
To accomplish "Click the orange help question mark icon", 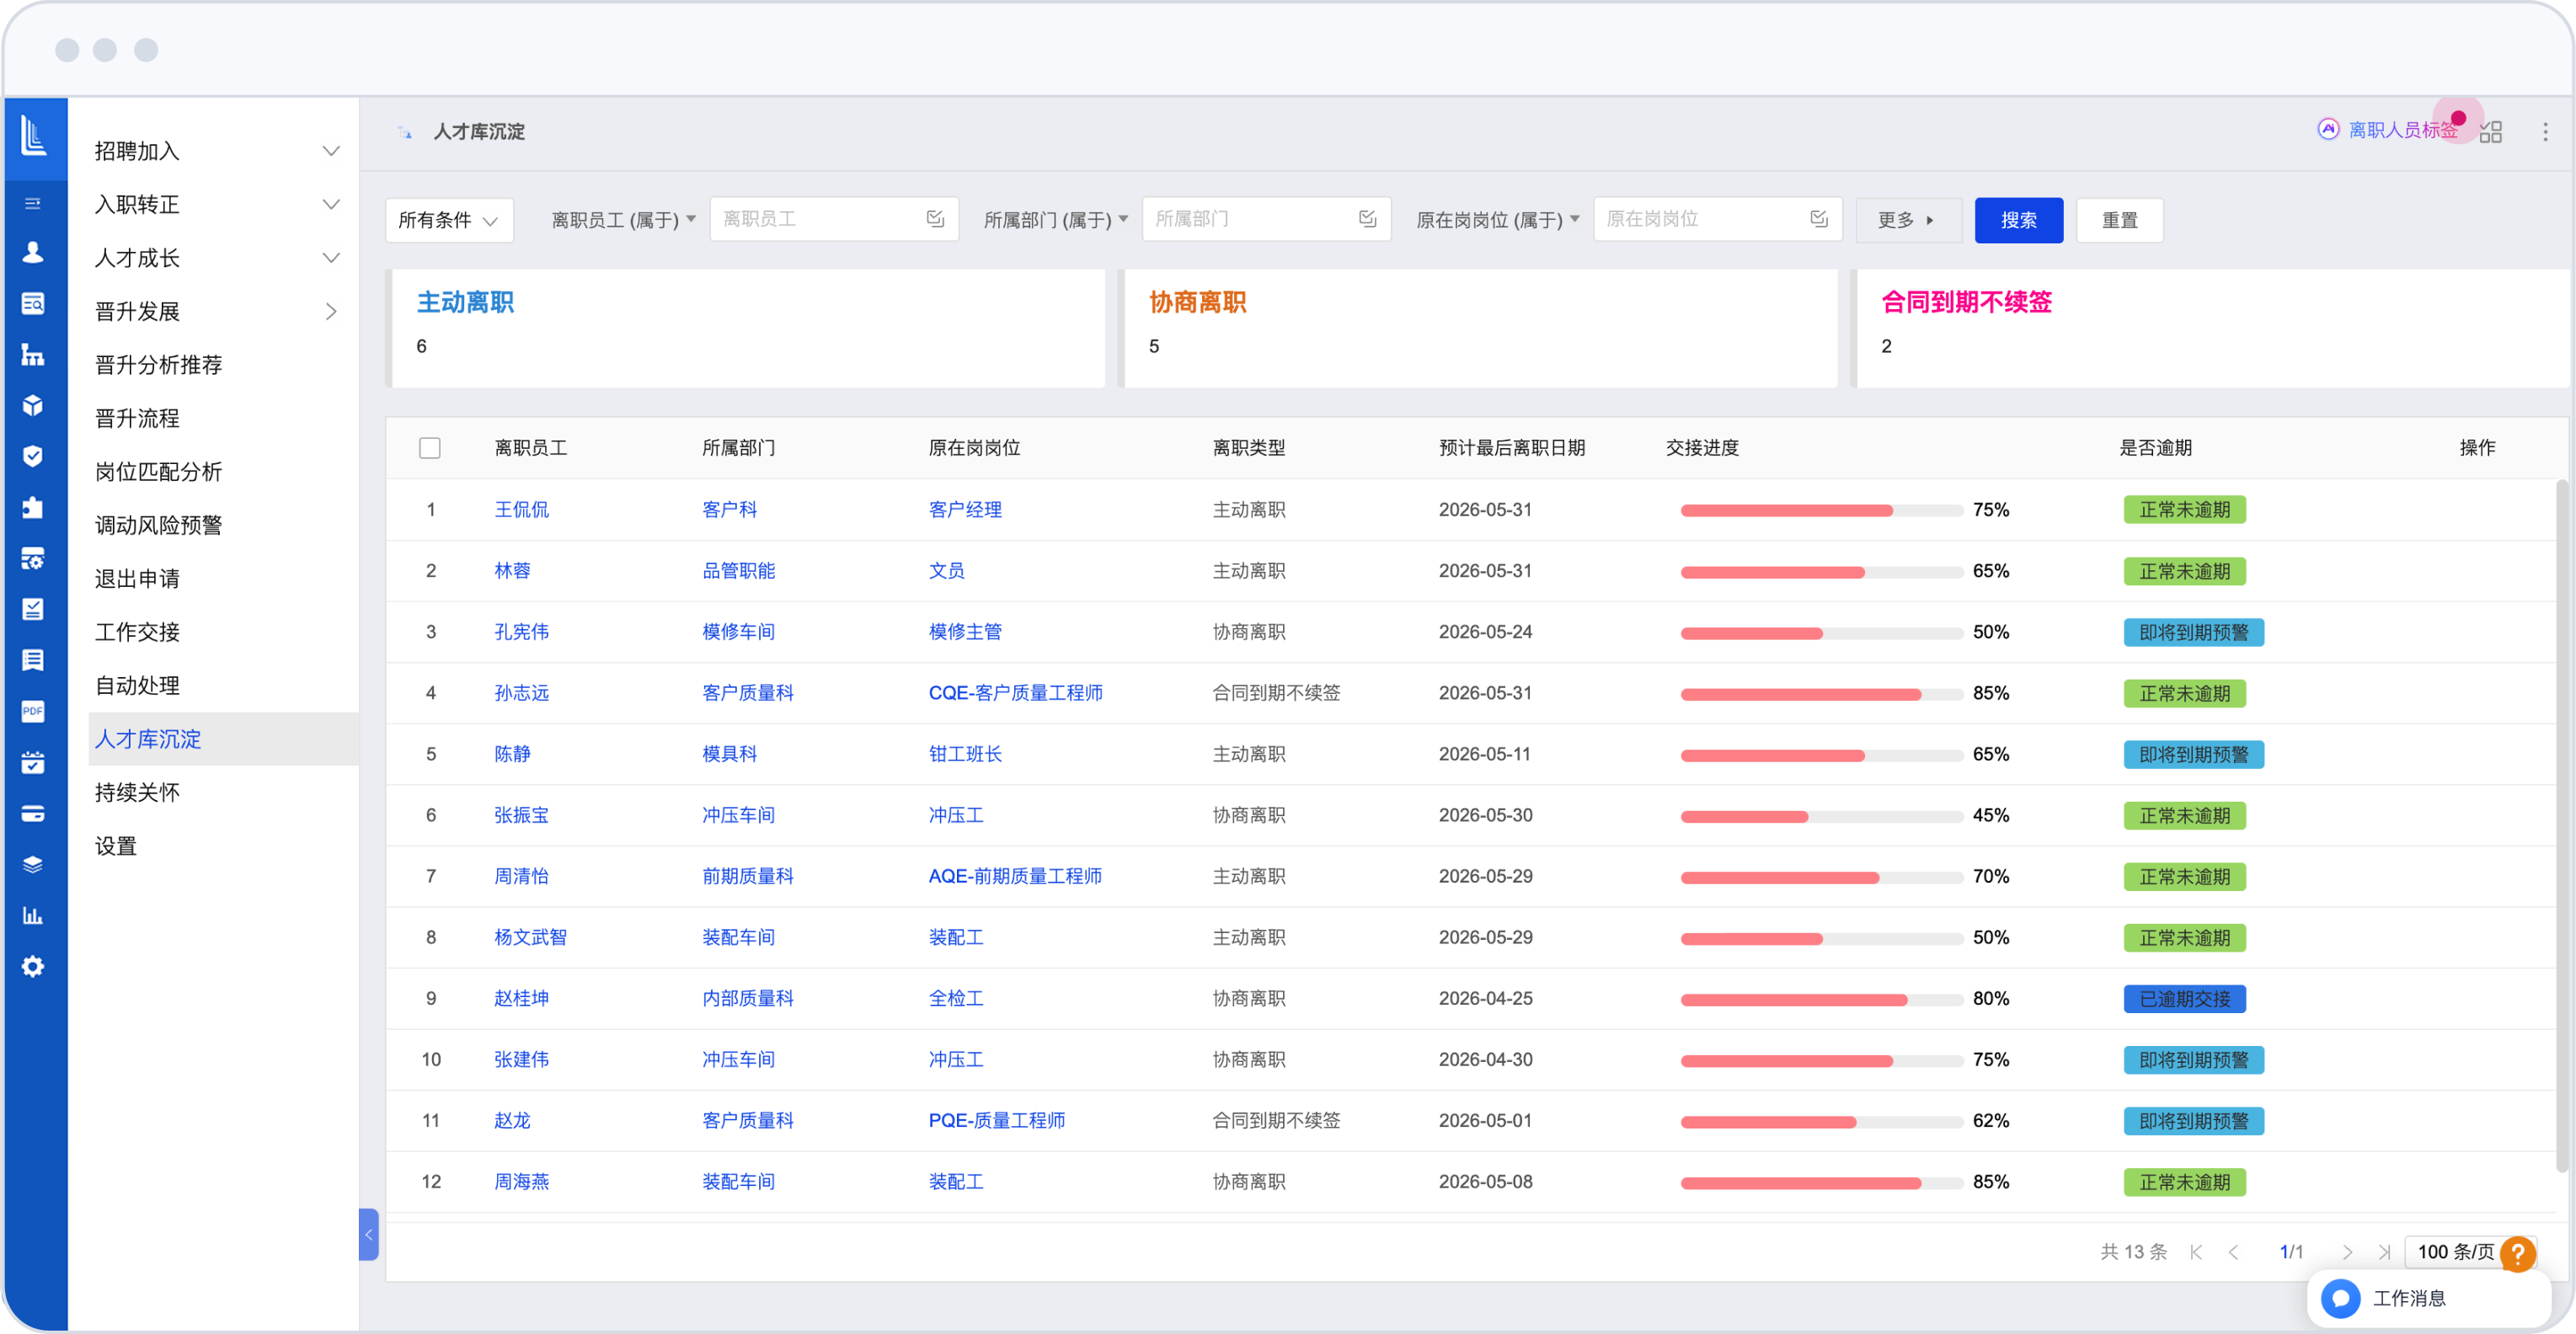I will pyautogui.click(x=2518, y=1253).
